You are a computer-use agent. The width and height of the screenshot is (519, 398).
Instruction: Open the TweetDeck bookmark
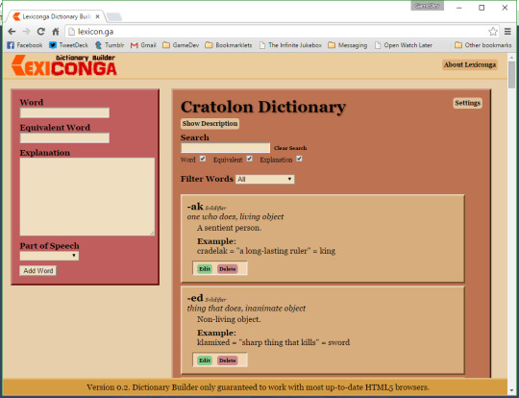click(68, 45)
